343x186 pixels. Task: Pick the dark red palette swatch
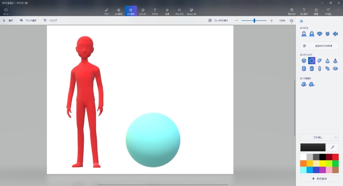click(329, 157)
